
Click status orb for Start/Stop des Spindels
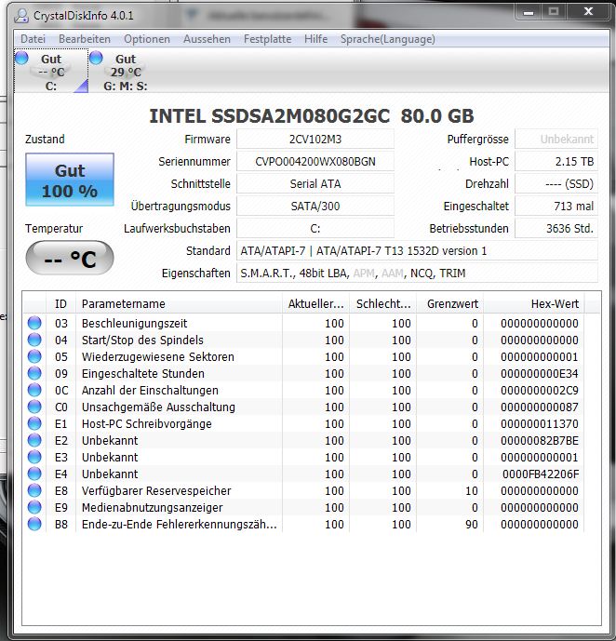[34, 340]
